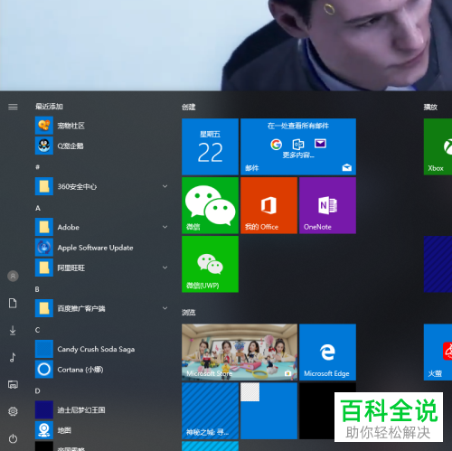Viewport: 452px width, 451px height.
Task: Open the Downloads arrow icon in the sidebar
Action: click(13, 330)
